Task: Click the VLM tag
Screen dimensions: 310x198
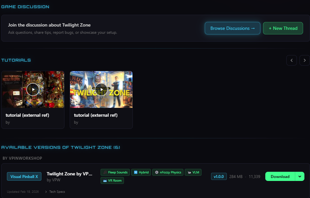Action: 193,172
